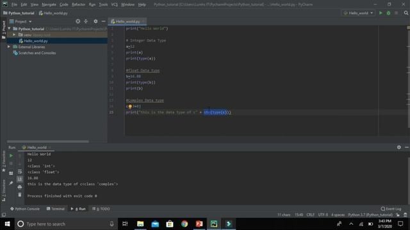Run Hello_world with the green toolbar play button
This screenshot has width=410, height=230.
[x=381, y=13]
